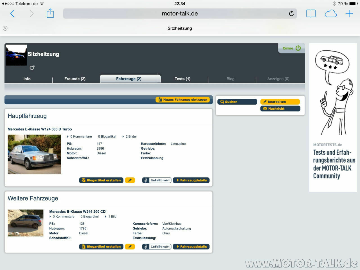Open Mercedes B-Klasse W246 200 CDI link

(x=78, y=211)
